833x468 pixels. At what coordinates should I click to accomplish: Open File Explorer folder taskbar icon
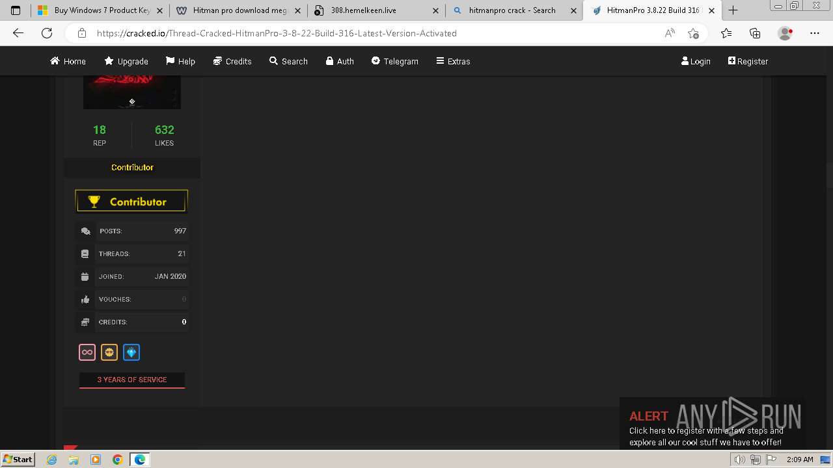click(x=74, y=460)
